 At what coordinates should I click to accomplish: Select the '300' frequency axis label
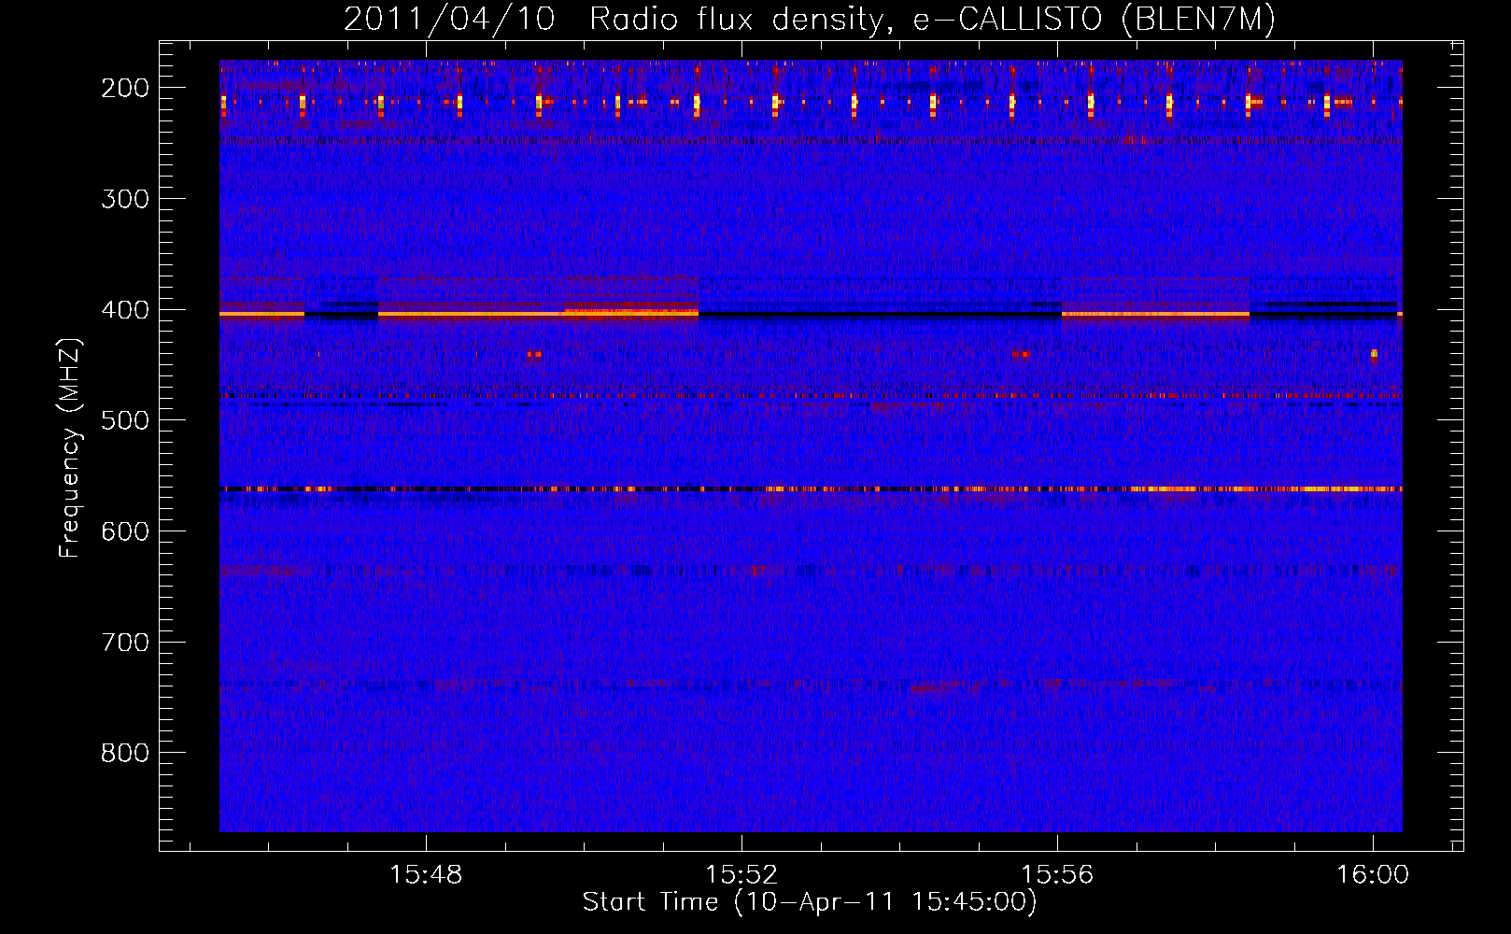coord(125,199)
